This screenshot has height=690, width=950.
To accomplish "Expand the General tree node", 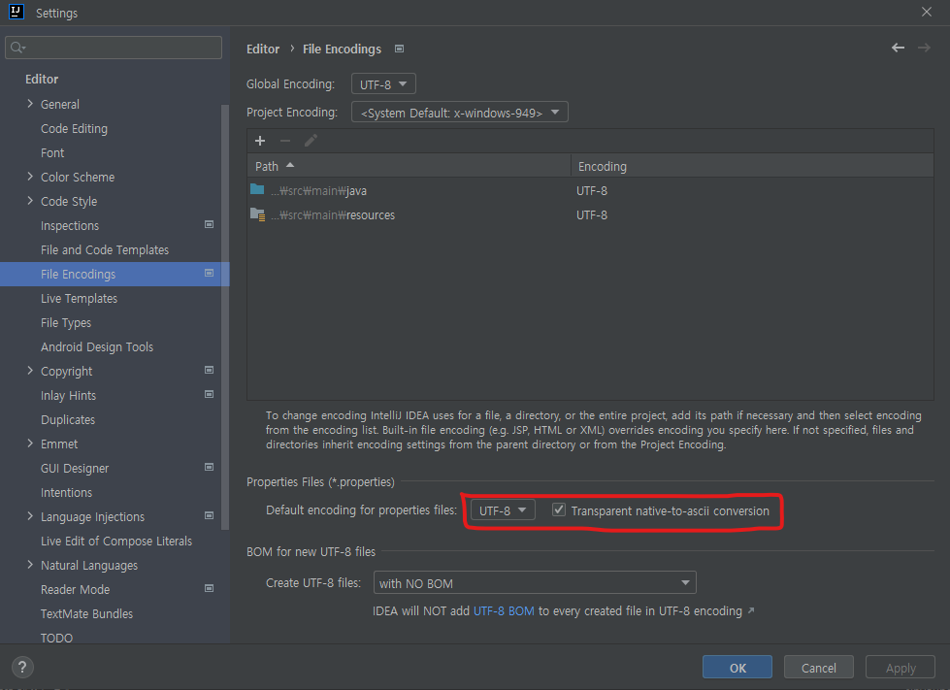I will 30,104.
